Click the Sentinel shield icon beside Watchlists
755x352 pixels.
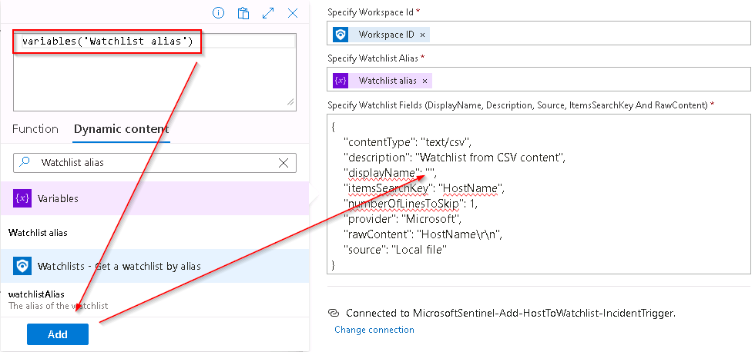coord(22,266)
